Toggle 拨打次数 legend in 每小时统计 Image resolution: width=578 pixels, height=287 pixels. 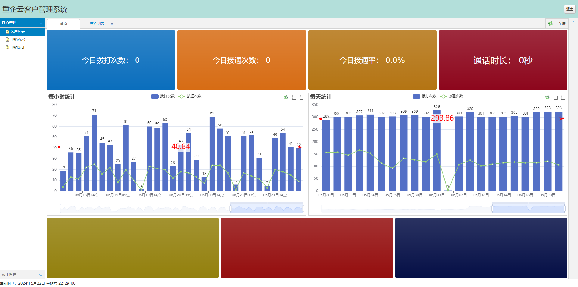163,96
